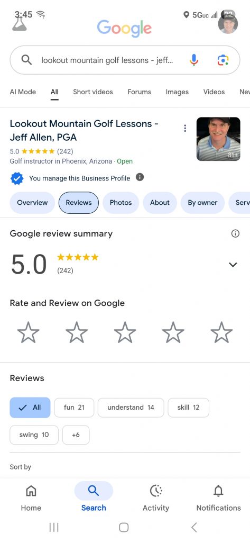Go to the Home tab

[31, 498]
